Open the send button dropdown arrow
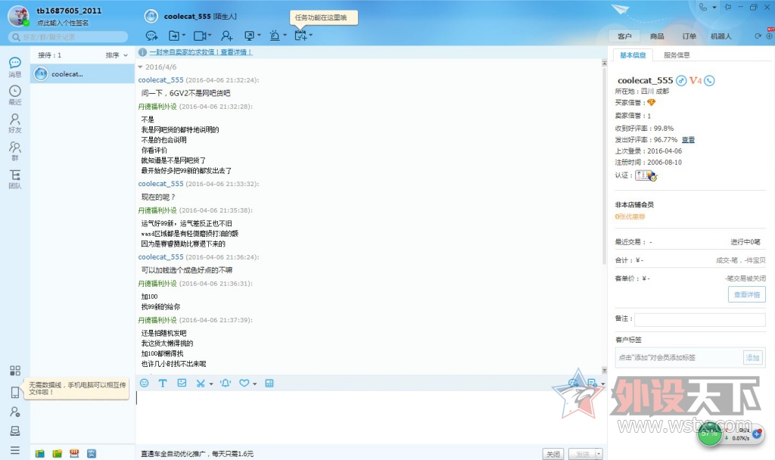Screen dimensions: 775x460 point(599,454)
